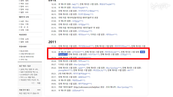The height and width of the screenshot is (97, 173).
Task: Open the 탈북 · 여성 board menu
Action: [x=24, y=9]
